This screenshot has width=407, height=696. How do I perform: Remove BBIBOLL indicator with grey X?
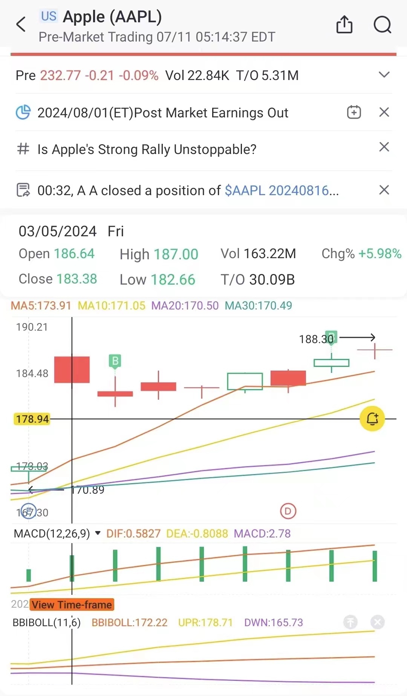pos(377,622)
